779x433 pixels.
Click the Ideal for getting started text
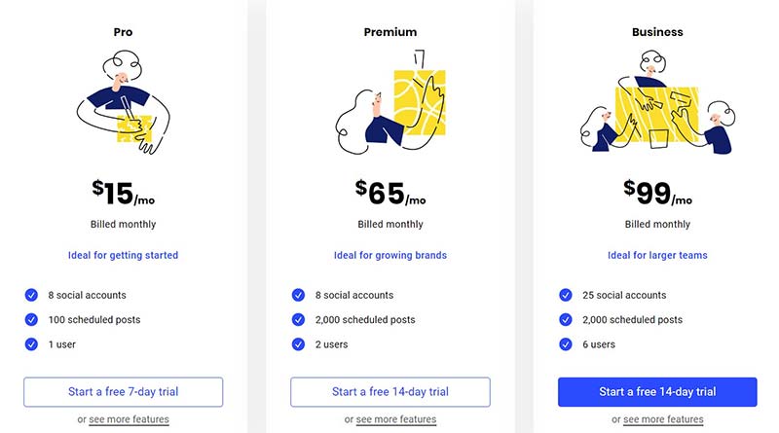coord(123,256)
